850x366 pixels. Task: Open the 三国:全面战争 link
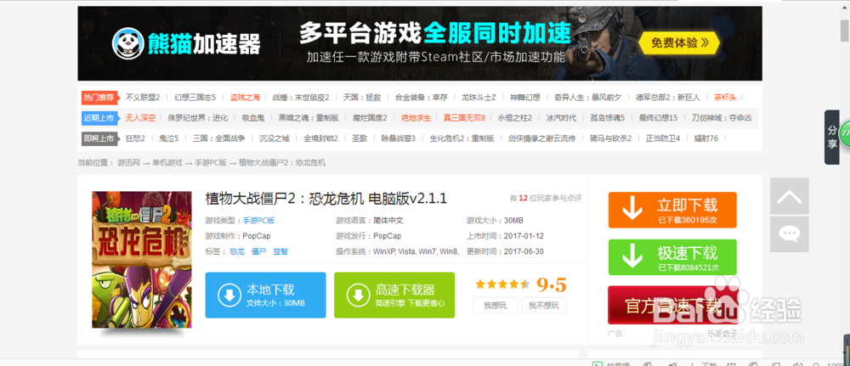click(218, 138)
